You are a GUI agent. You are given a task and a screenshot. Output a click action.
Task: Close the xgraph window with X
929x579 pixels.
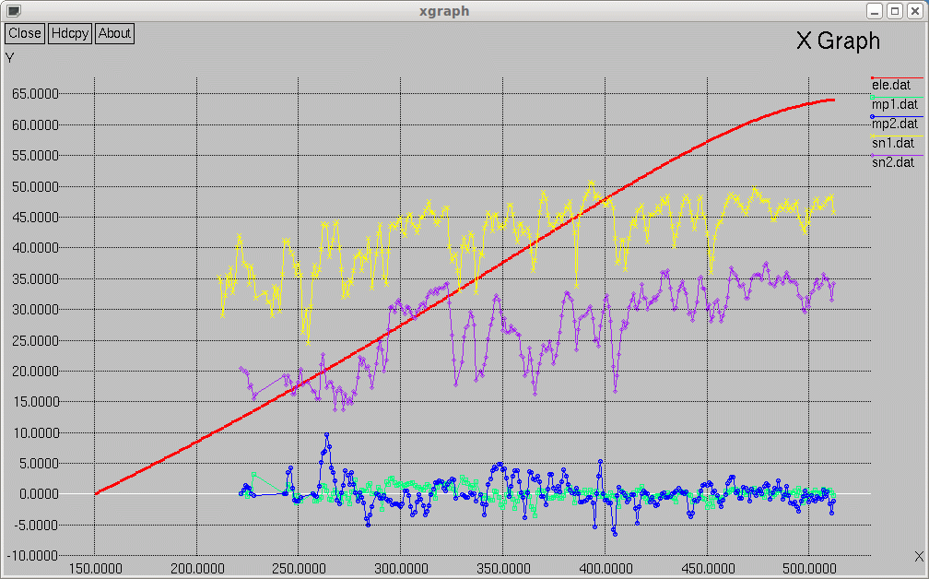(x=915, y=11)
